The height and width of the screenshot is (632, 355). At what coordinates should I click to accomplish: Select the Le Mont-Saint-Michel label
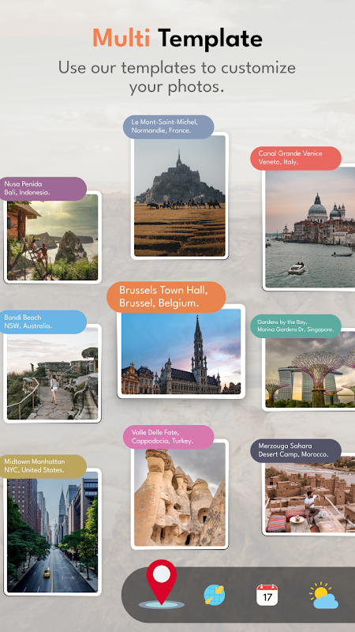click(168, 126)
